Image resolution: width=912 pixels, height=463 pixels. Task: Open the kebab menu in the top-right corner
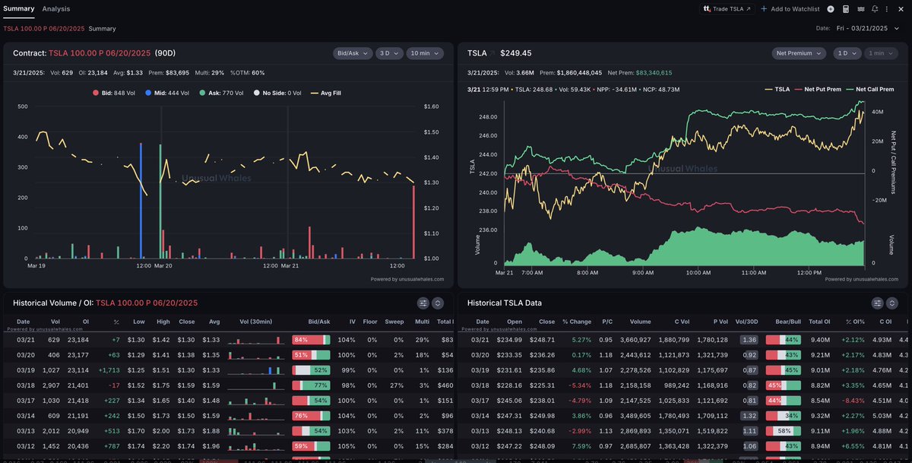(x=886, y=8)
